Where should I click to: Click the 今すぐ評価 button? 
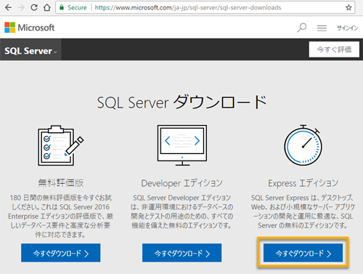pyautogui.click(x=334, y=49)
